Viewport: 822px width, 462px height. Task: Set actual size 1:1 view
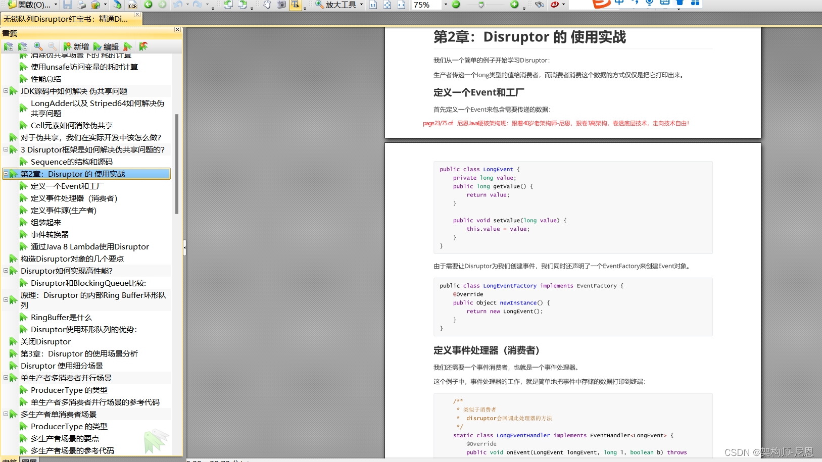373,5
